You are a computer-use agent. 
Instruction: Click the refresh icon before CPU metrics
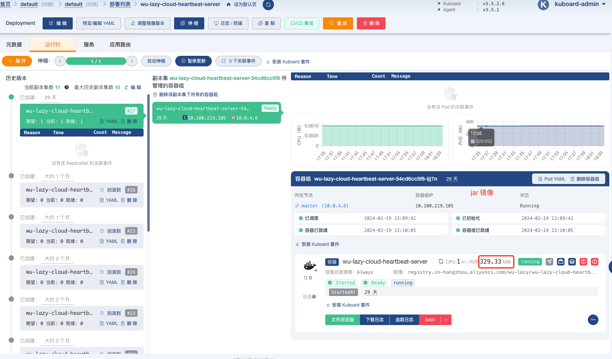click(x=441, y=262)
